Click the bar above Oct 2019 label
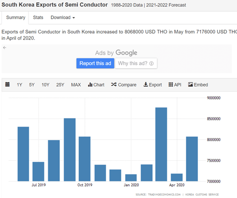 point(85,159)
